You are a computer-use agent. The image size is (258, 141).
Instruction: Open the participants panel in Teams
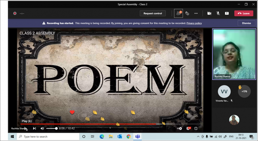pyautogui.click(x=179, y=13)
